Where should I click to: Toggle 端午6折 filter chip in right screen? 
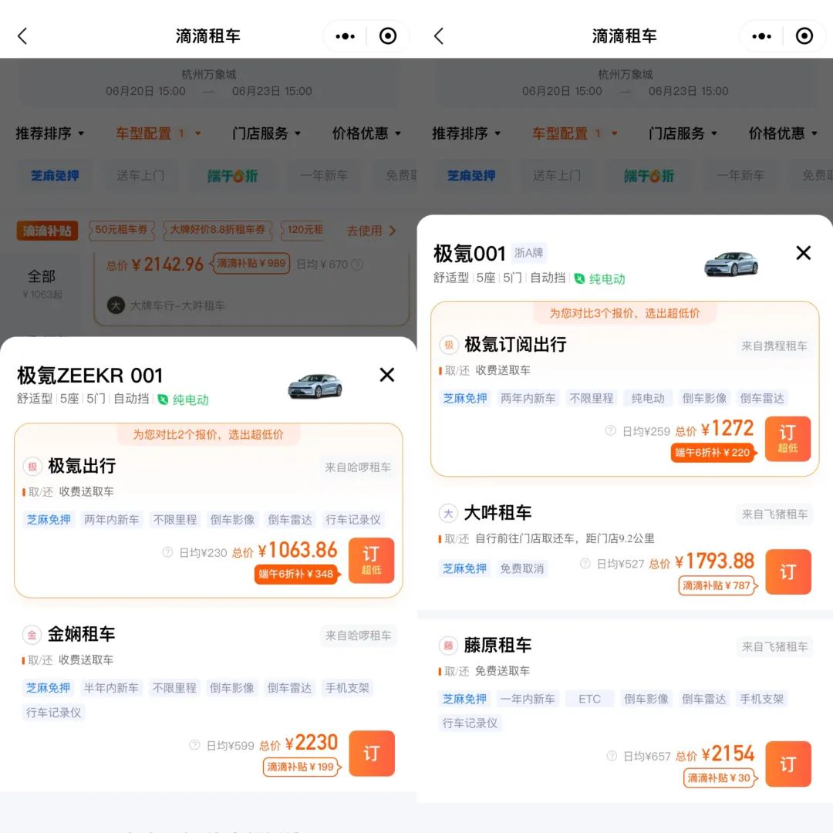[x=649, y=175]
